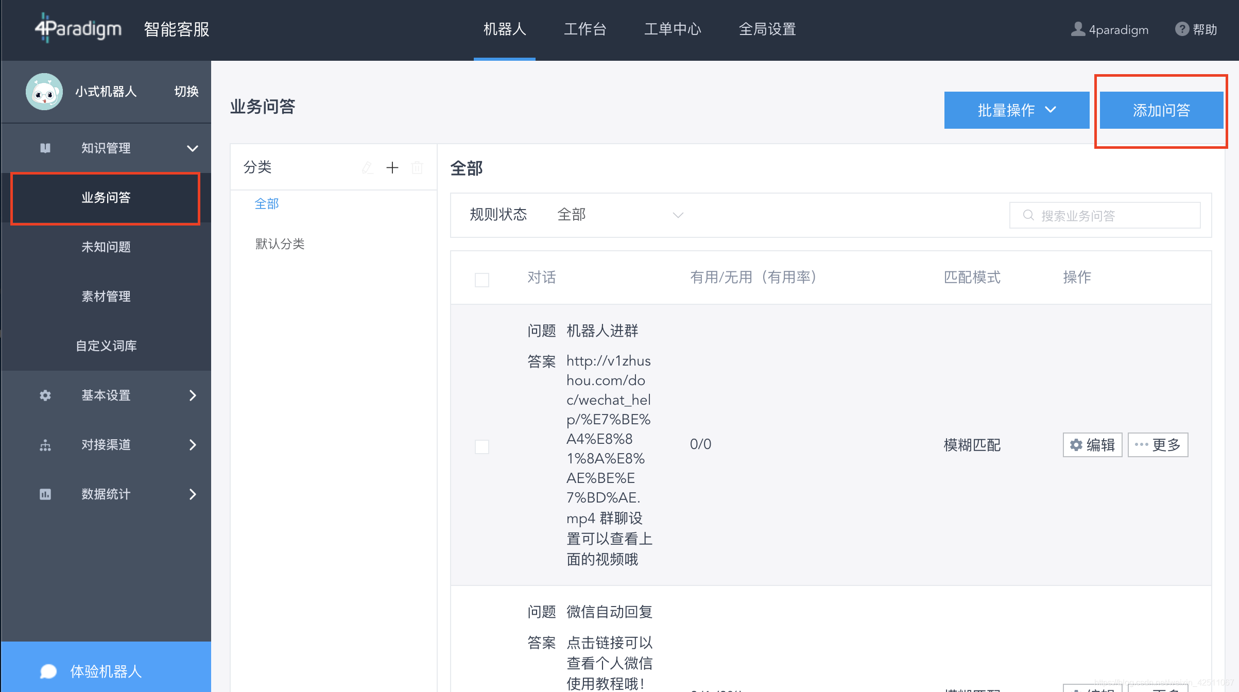Switch to the 工单中心 top tab

click(x=672, y=29)
